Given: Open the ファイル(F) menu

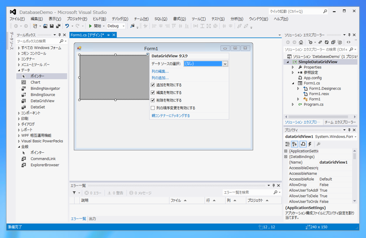Looking at the screenshot, I should pyautogui.click(x=17, y=19).
